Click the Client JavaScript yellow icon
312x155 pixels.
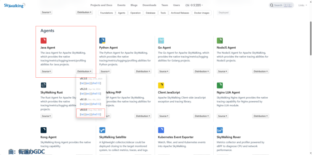pos(161,85)
